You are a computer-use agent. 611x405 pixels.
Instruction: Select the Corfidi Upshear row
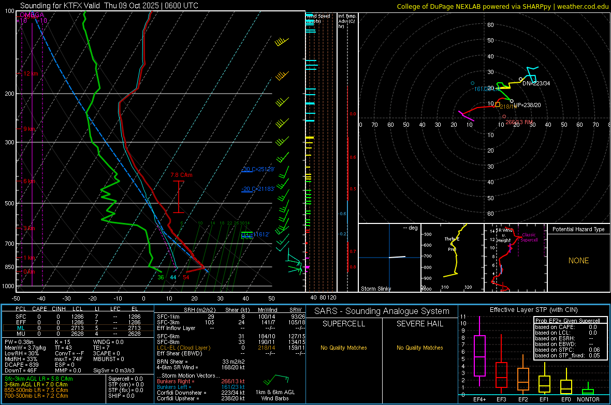[201, 398]
